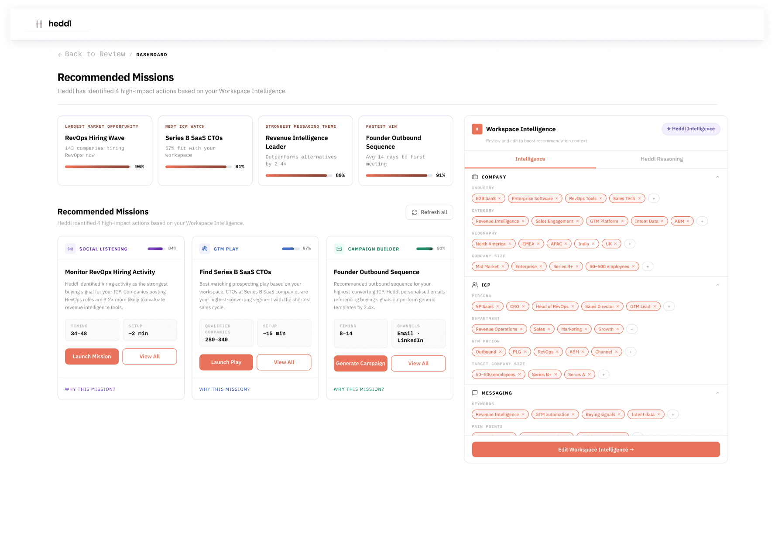Click Refresh all button
Viewport: 775px width, 559px height.
(429, 212)
